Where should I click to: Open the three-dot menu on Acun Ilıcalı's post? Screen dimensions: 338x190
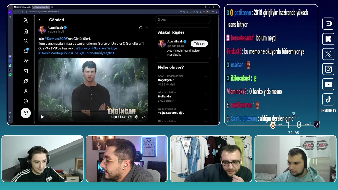[x=146, y=27]
